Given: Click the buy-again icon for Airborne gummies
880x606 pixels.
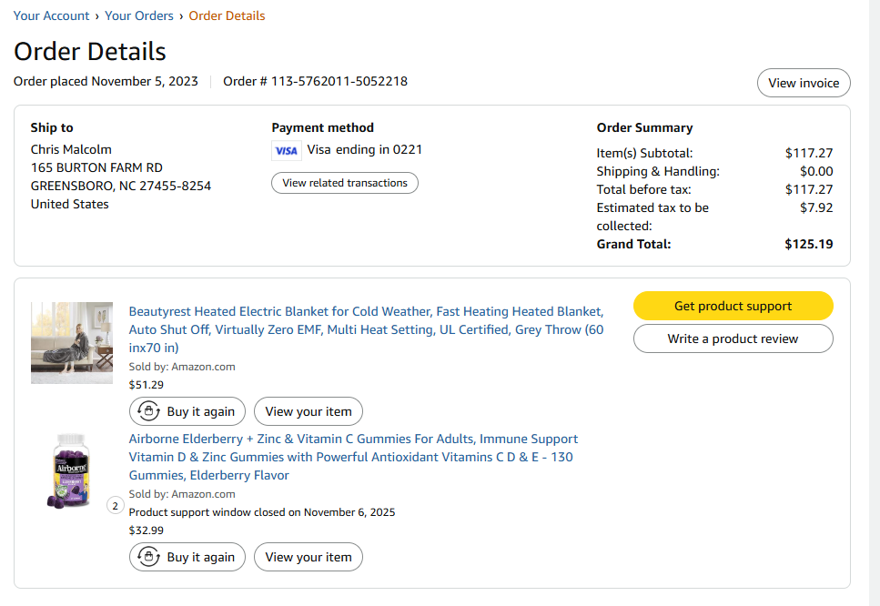Looking at the screenshot, I should click(x=148, y=557).
